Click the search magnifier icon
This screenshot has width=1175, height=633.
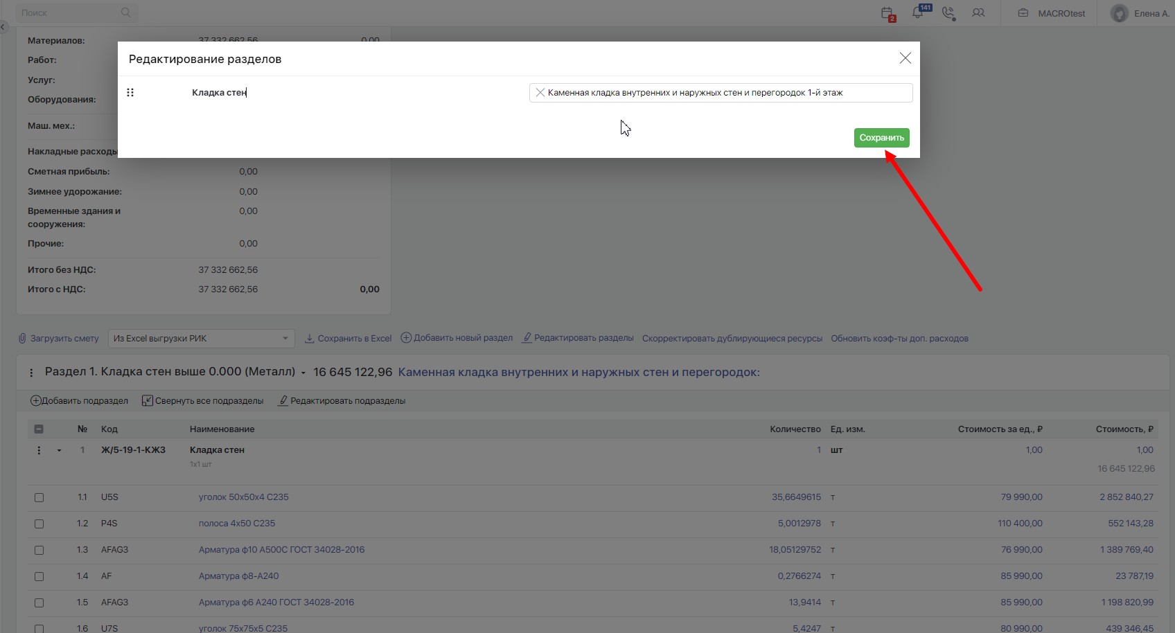(125, 12)
